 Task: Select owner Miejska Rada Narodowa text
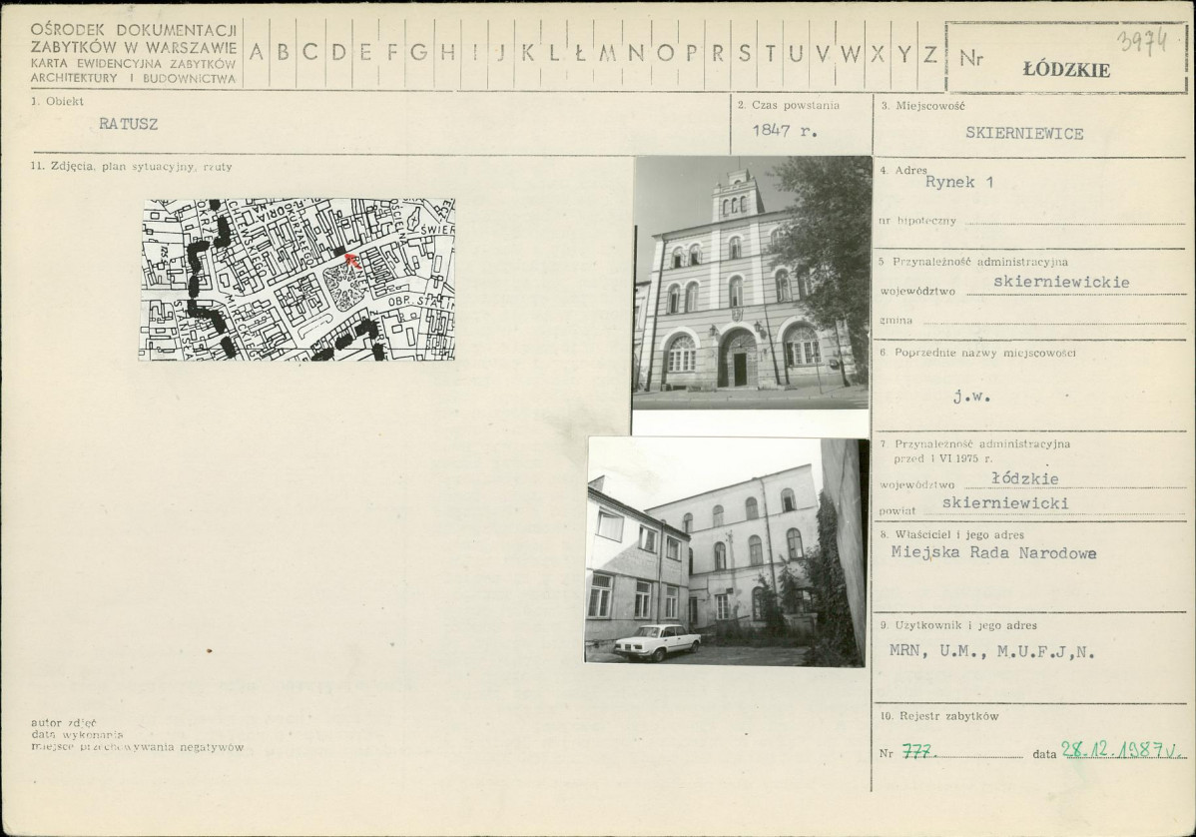pos(992,553)
